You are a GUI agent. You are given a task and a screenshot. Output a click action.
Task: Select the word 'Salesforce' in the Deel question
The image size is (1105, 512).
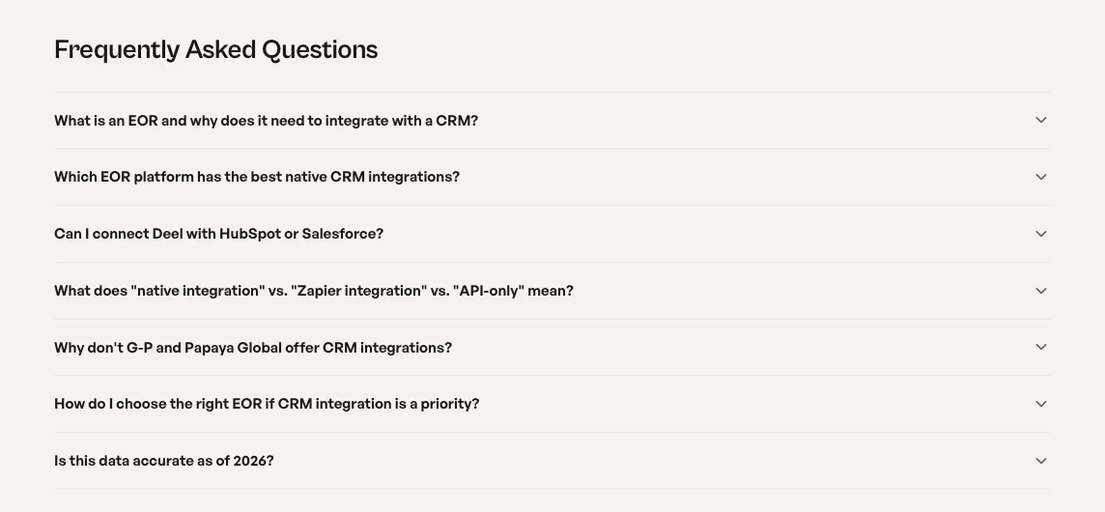(343, 234)
